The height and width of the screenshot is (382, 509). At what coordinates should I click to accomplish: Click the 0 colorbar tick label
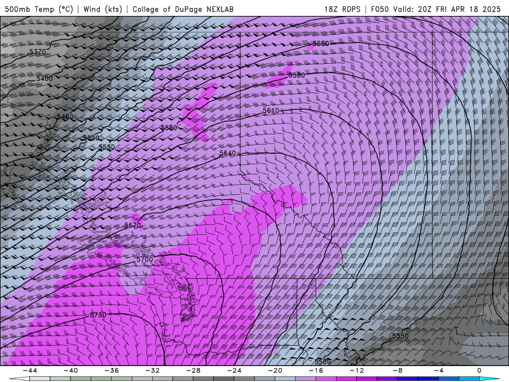(x=480, y=371)
